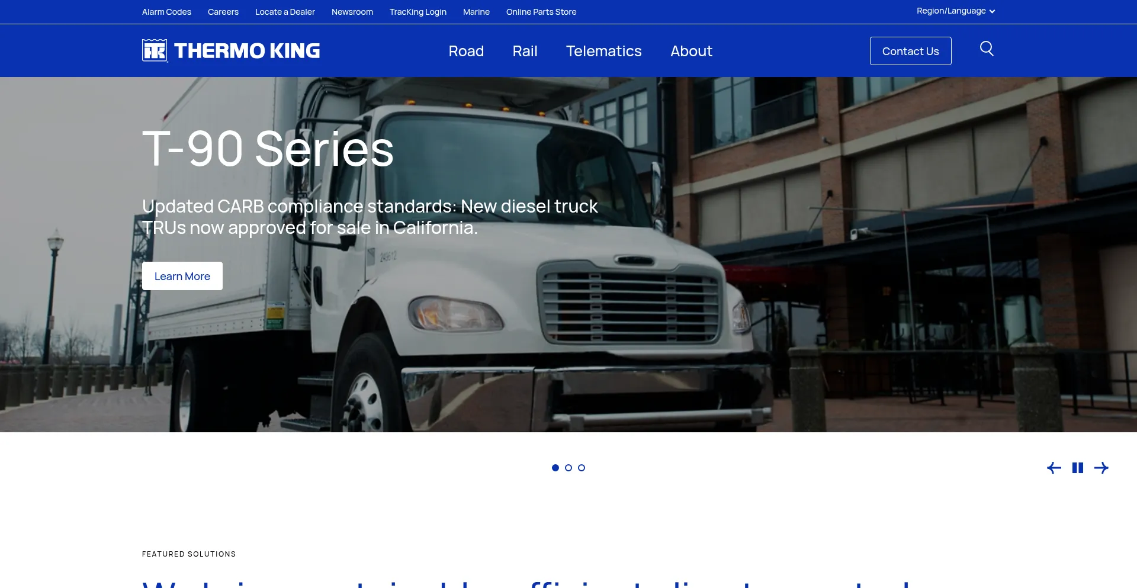
Task: Open the Telematics menu
Action: click(x=603, y=51)
